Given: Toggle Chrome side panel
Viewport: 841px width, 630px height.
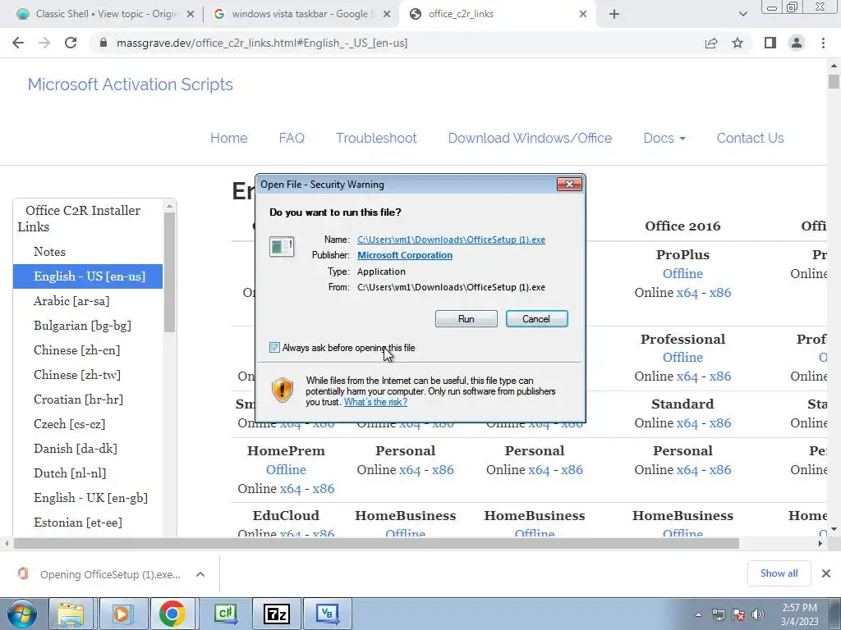Looking at the screenshot, I should point(770,43).
